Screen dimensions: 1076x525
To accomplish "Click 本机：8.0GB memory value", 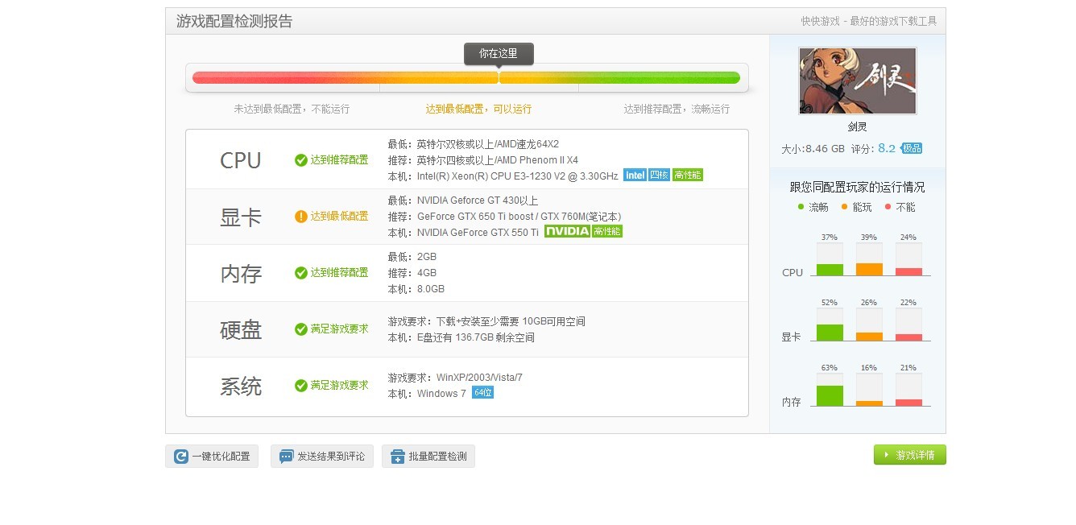I will pos(416,289).
